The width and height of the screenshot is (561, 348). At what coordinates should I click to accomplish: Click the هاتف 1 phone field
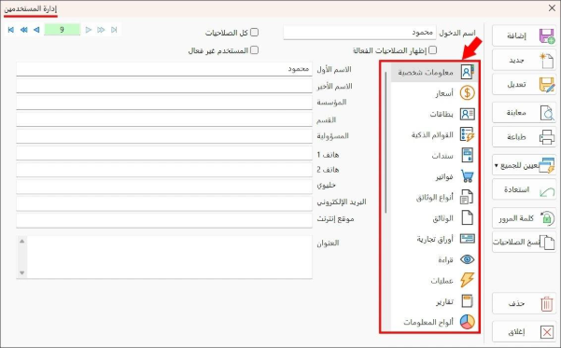coord(164,153)
